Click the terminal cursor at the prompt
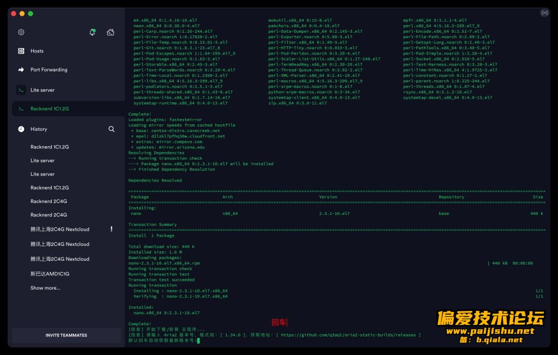The image size is (558, 355). tap(198, 340)
